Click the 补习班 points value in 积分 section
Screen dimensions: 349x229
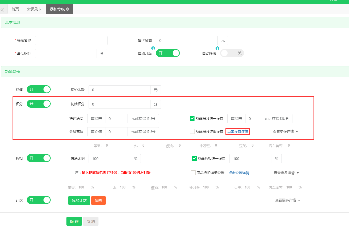click(216, 146)
